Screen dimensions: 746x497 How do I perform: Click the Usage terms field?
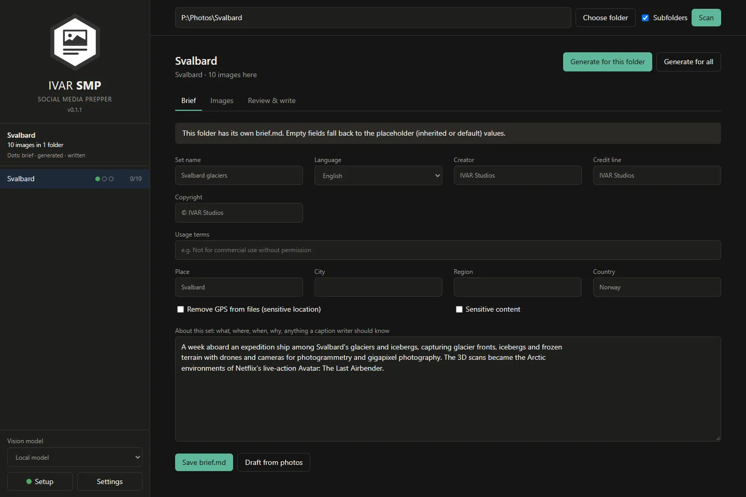(x=448, y=250)
